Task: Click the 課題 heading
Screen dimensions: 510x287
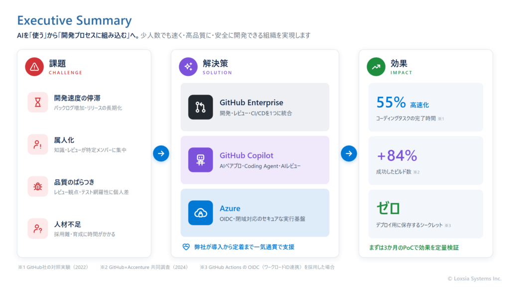Action: [58, 63]
